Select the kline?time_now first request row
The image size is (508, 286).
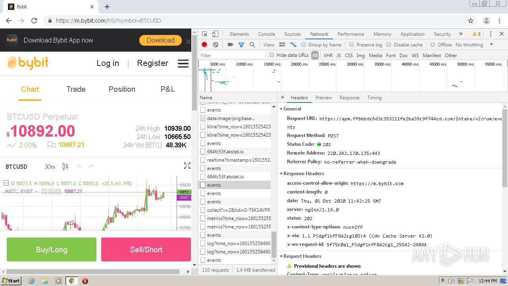(235, 127)
